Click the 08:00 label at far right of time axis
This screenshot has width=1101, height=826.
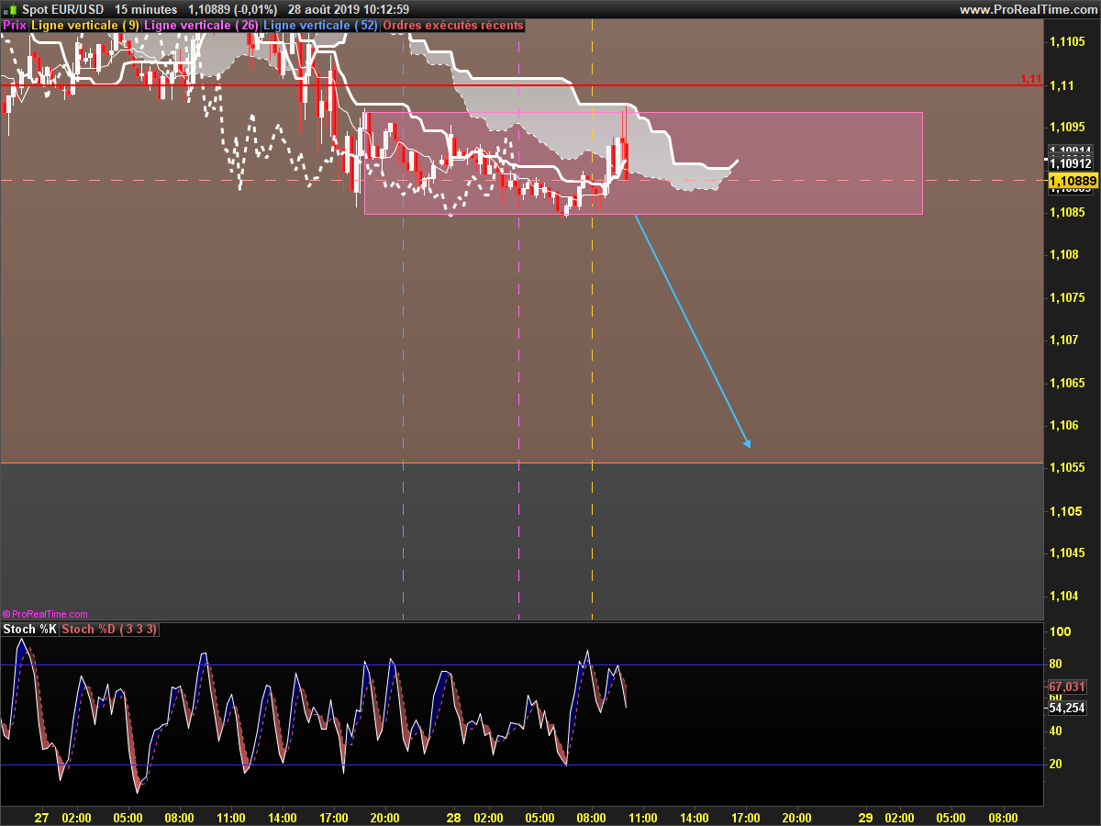1003,817
